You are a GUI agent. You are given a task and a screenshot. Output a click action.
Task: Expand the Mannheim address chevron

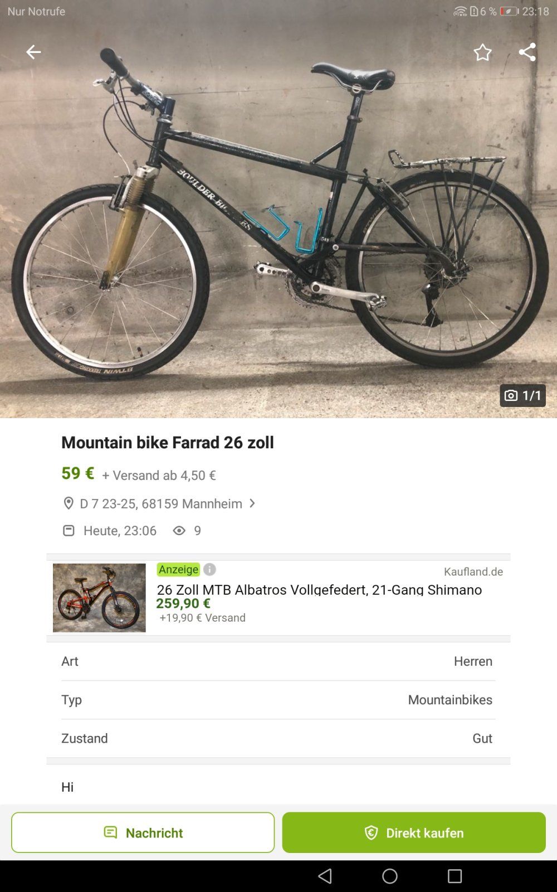(x=252, y=503)
